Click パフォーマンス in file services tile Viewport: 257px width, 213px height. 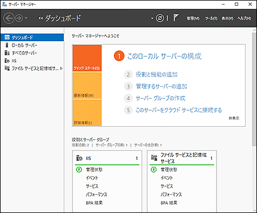click(x=171, y=195)
